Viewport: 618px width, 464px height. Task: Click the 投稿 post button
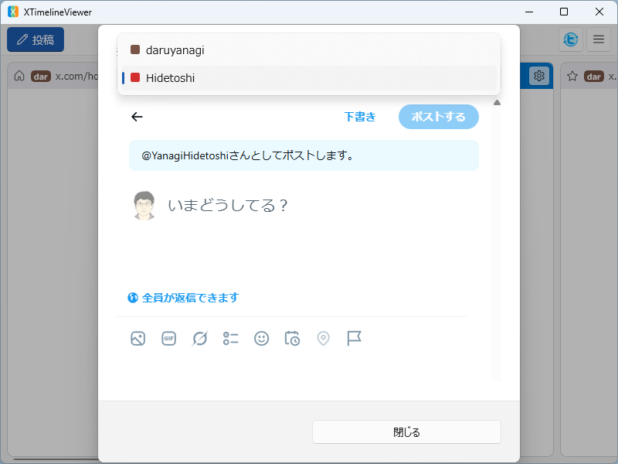tap(36, 39)
